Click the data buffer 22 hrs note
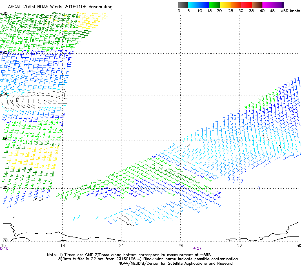Screen dimensions: 302x266 (97, 259)
